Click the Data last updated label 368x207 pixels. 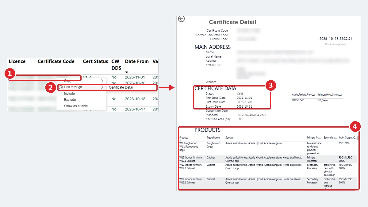[336, 44]
